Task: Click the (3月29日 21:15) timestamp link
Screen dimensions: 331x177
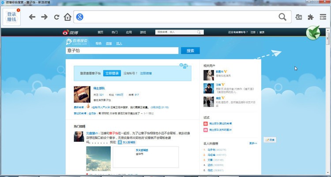Action: coord(160,107)
